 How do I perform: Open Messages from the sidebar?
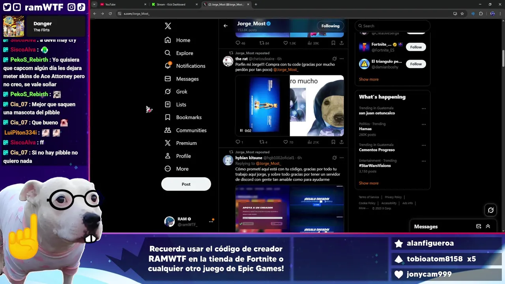click(x=181, y=79)
